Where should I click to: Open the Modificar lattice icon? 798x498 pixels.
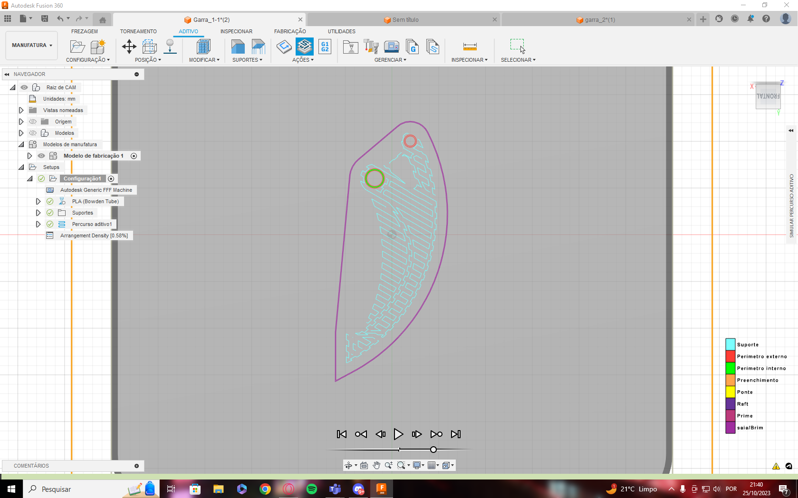click(x=203, y=47)
